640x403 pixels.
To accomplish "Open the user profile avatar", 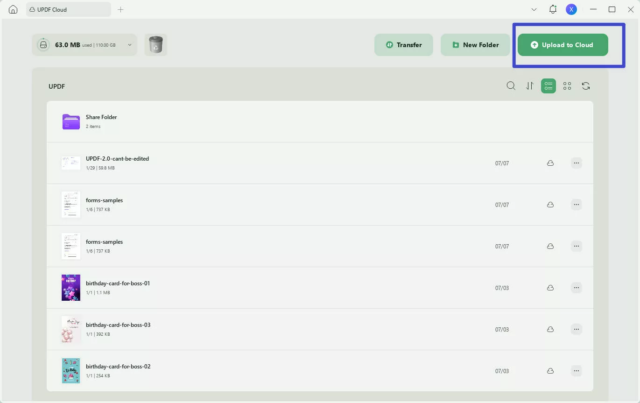I will point(571,9).
